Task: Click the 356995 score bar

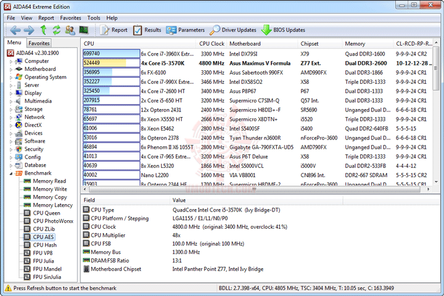Action: (111, 72)
